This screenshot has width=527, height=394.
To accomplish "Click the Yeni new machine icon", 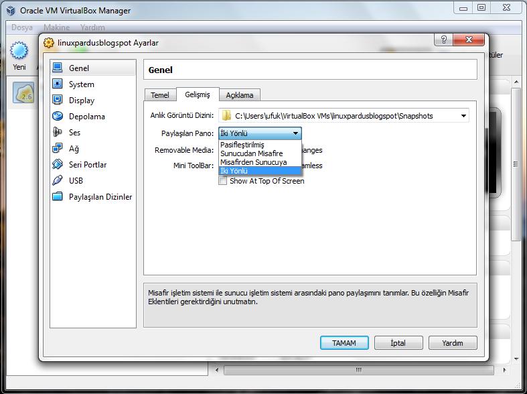I will (19, 50).
